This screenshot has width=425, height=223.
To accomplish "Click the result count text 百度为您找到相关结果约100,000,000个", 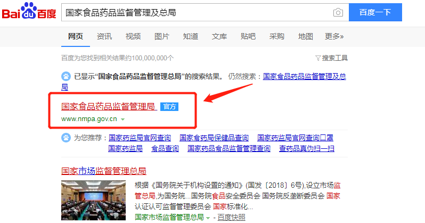I will [117, 58].
